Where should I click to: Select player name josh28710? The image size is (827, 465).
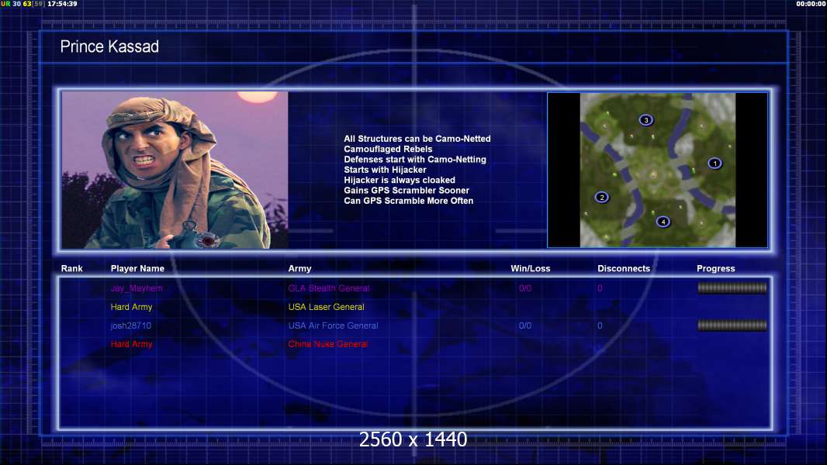click(131, 326)
